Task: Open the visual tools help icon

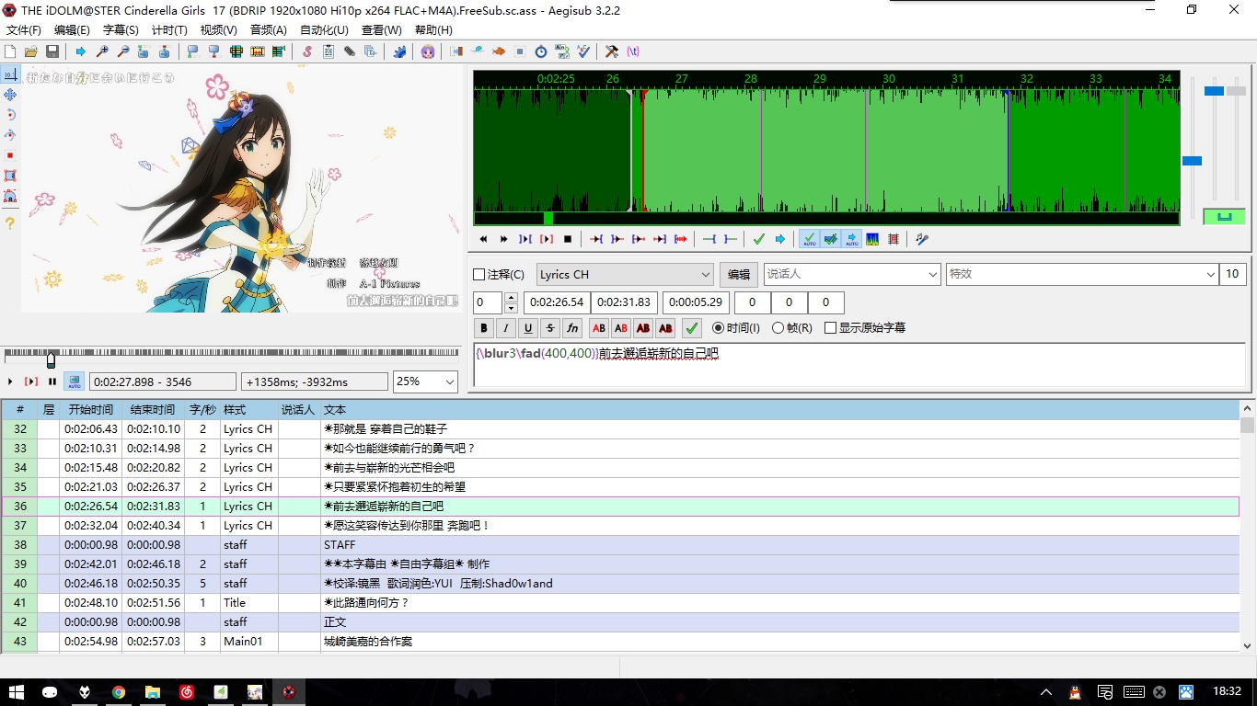Action: coord(10,223)
